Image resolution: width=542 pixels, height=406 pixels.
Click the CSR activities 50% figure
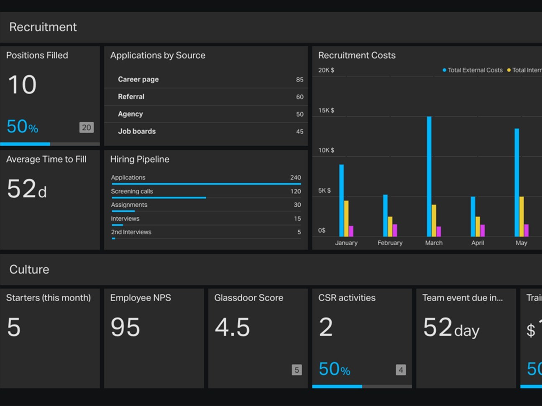[335, 369]
